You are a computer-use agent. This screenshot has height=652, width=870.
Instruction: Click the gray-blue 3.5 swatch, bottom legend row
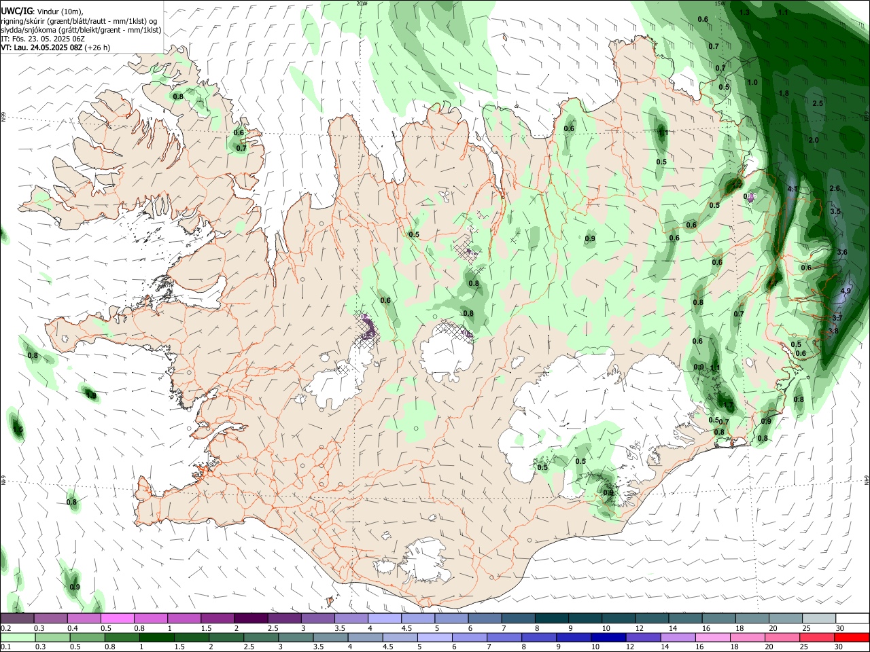coord(331,637)
